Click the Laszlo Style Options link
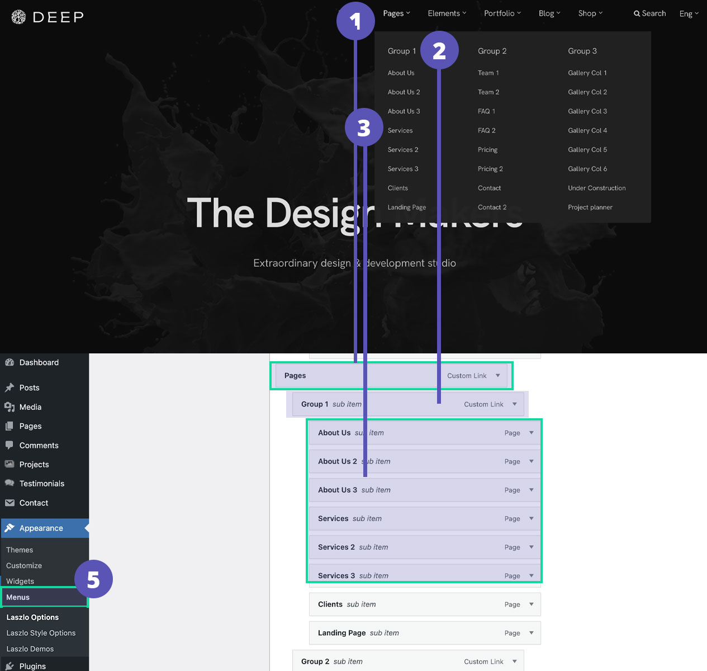 tap(41, 633)
